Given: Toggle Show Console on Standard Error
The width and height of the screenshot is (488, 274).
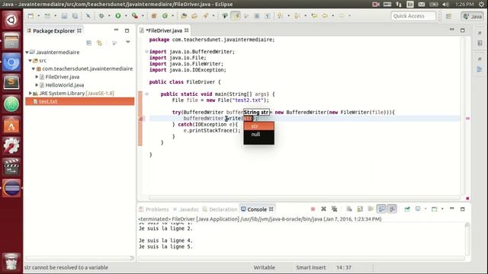Looking at the screenshot, I should click(392, 209).
